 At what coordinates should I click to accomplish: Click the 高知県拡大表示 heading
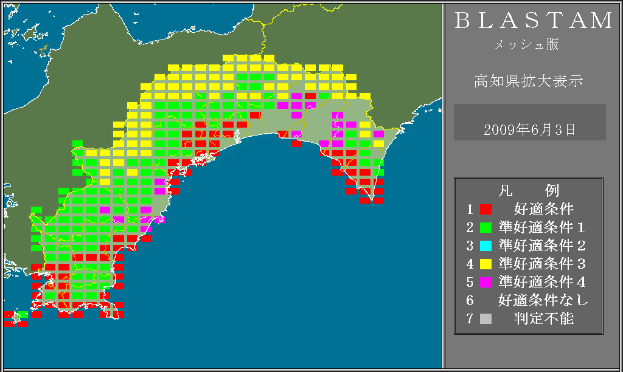(529, 81)
